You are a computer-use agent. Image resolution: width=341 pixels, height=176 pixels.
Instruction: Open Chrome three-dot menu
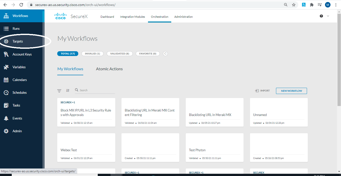click(335, 5)
